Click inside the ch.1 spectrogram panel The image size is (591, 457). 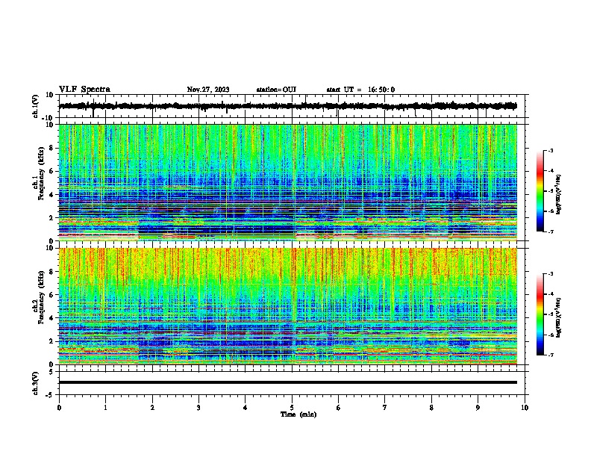pyautogui.click(x=287, y=182)
